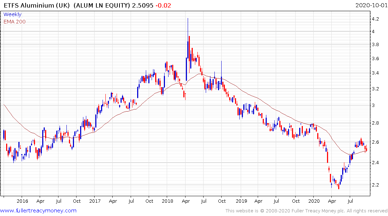Click the EMA 200 legend label

coord(14,22)
